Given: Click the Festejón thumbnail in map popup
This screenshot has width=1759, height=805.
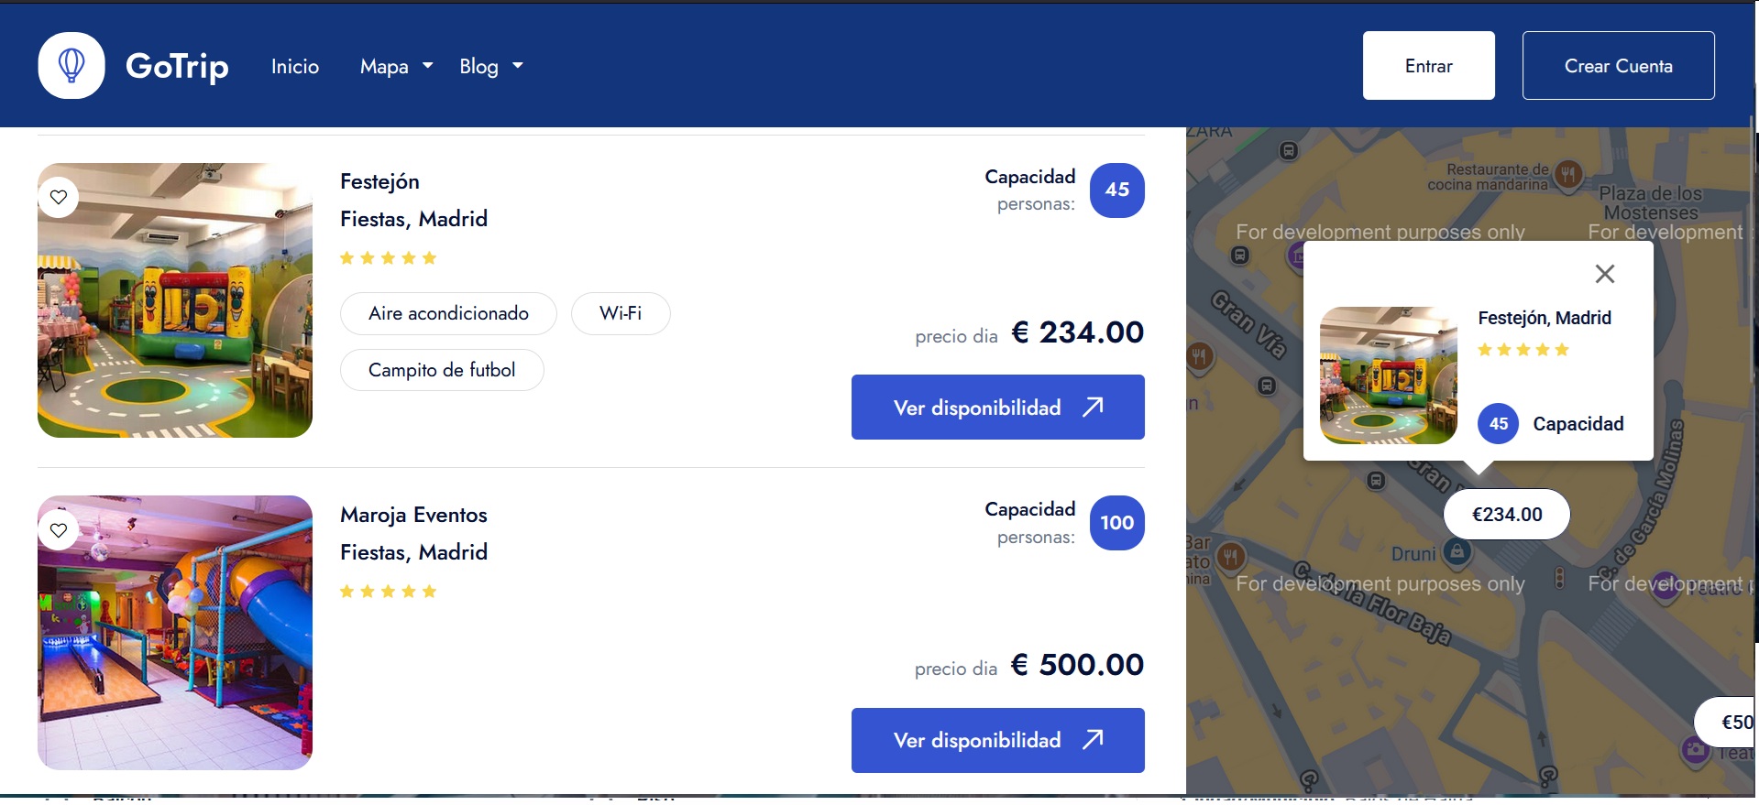Looking at the screenshot, I should point(1389,375).
